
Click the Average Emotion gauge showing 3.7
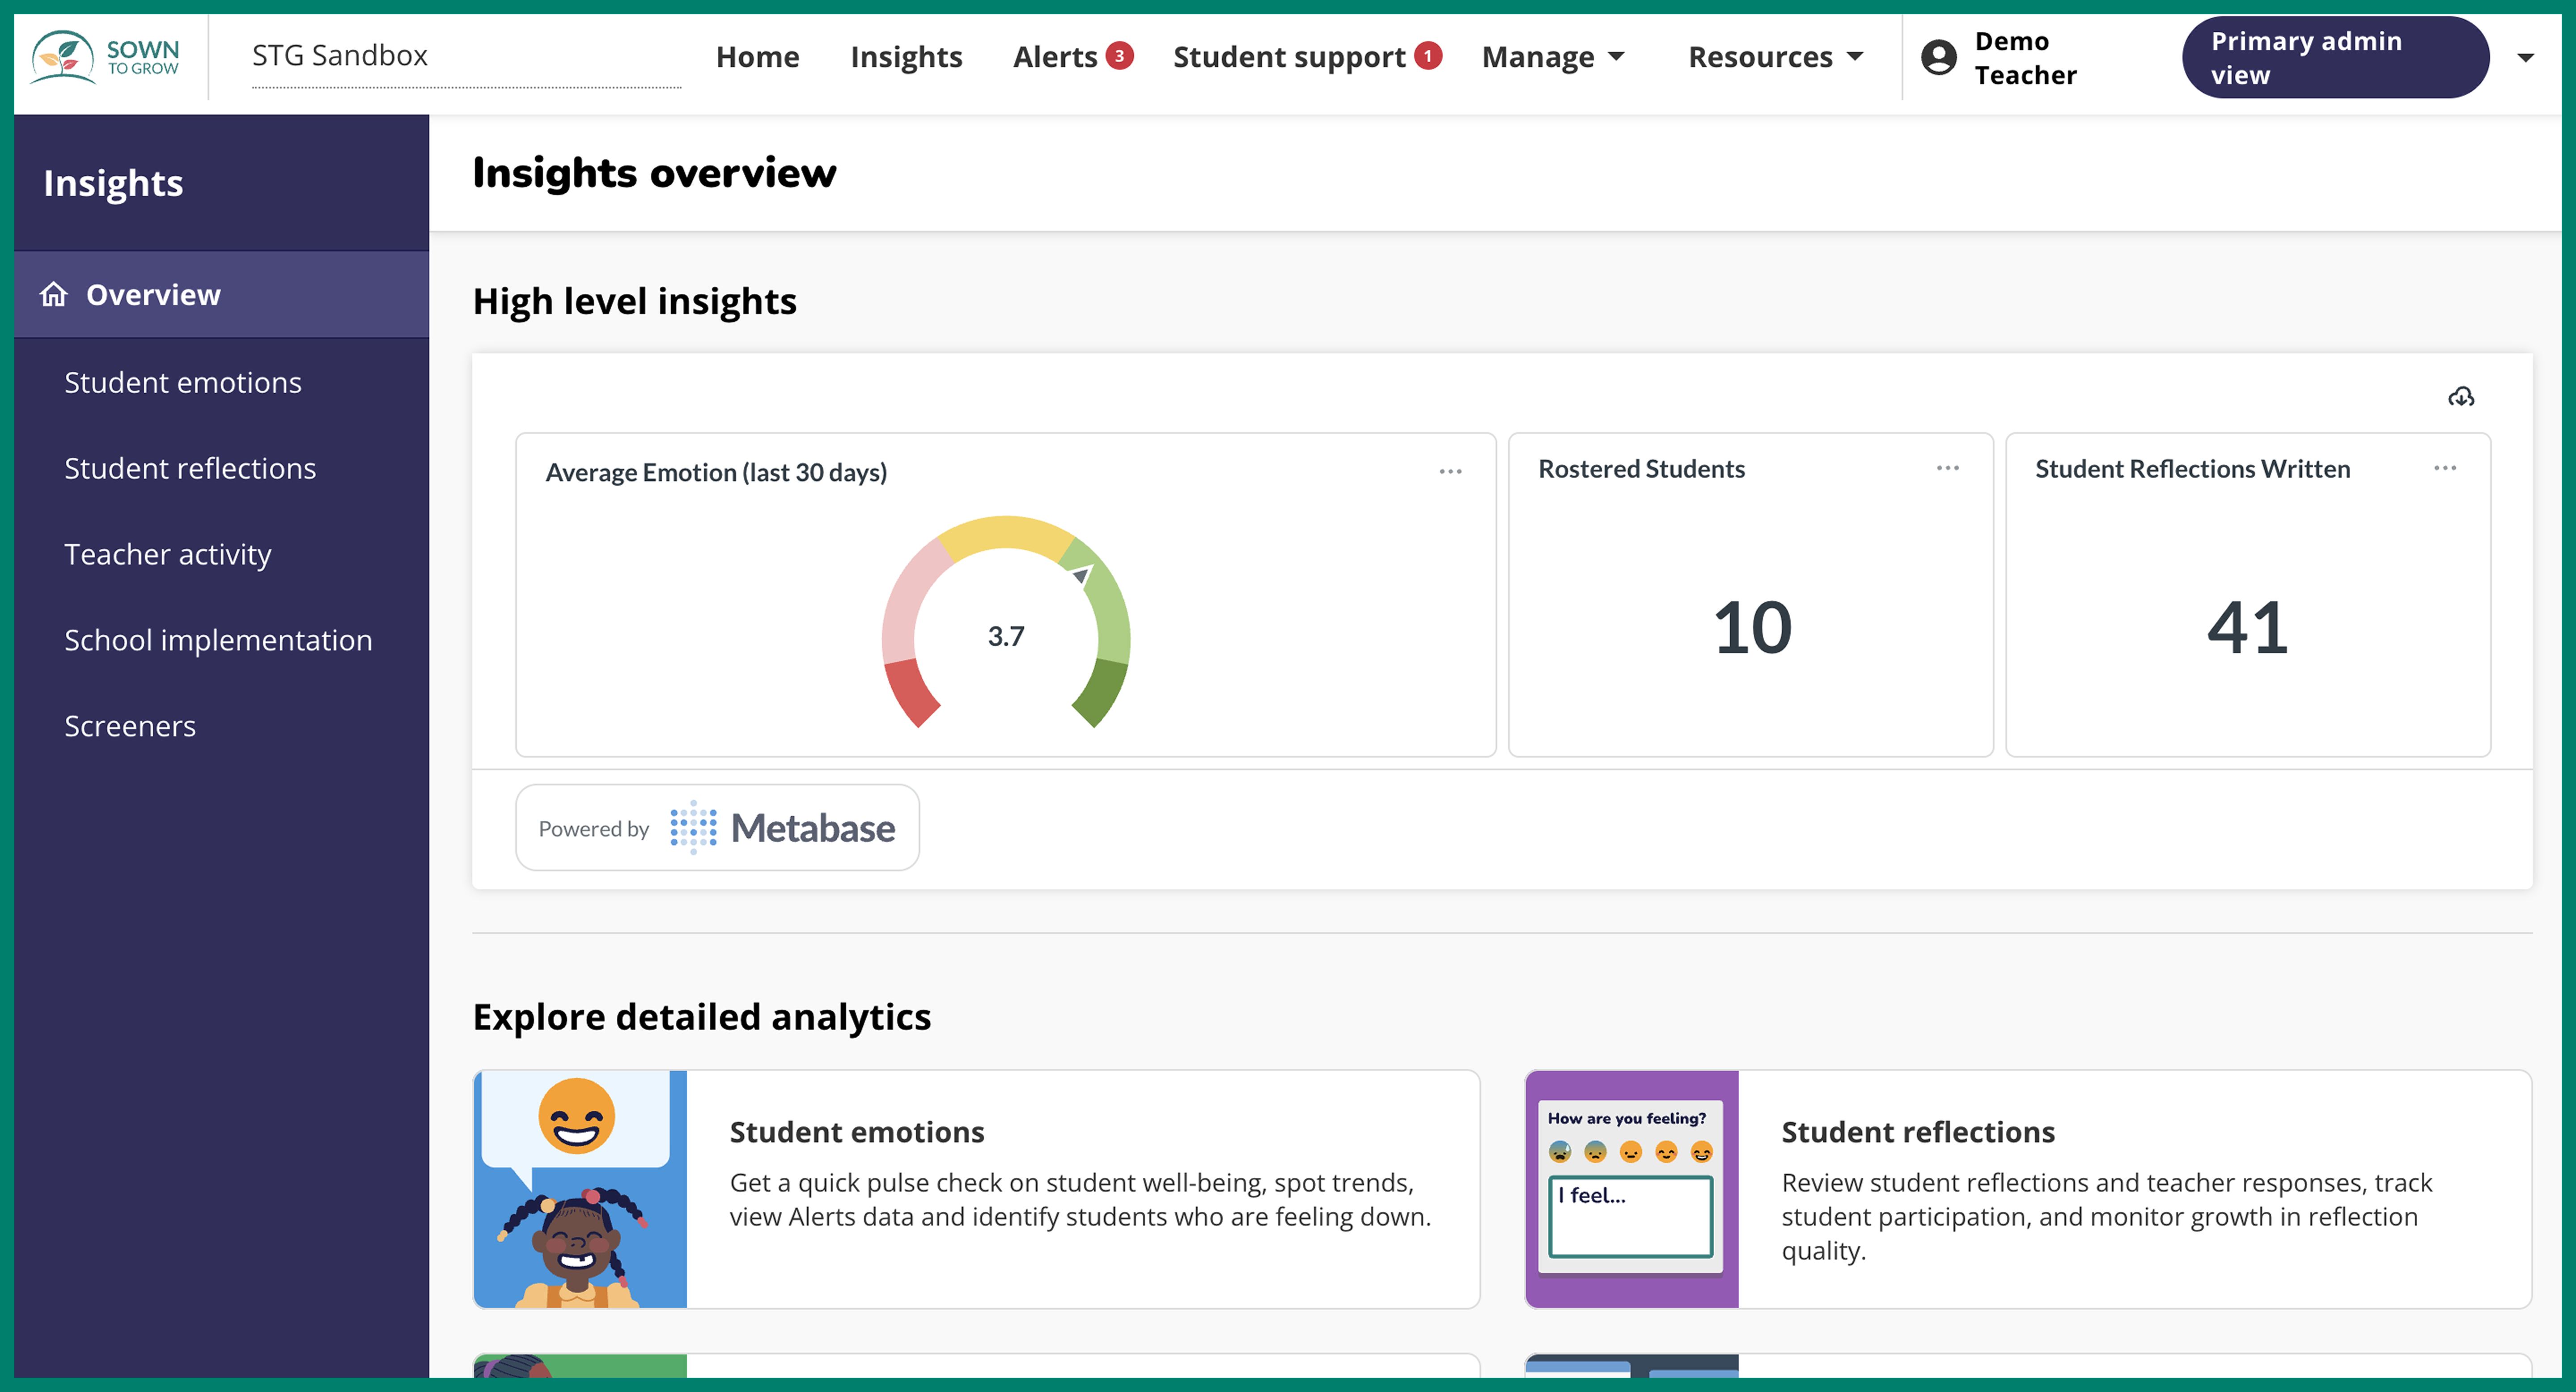pos(1006,622)
